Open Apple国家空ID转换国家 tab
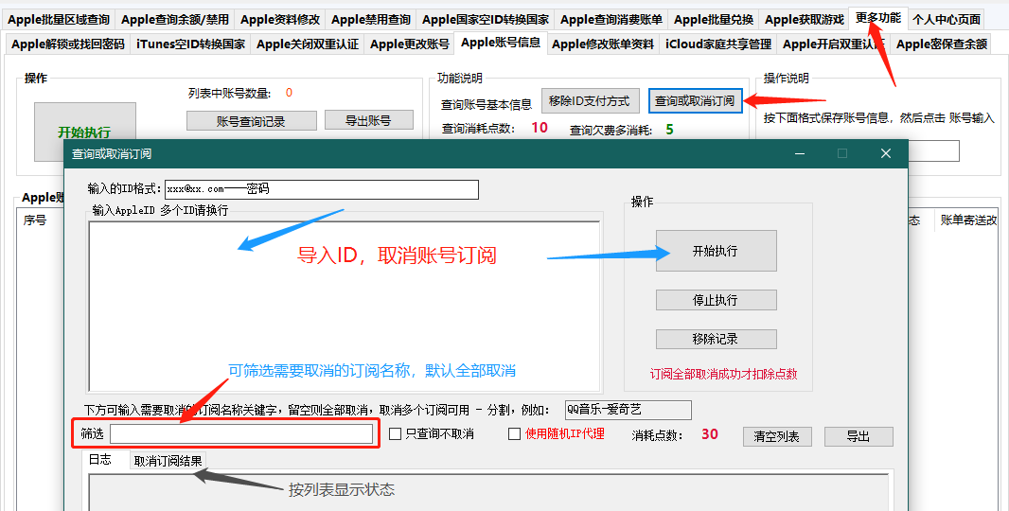 coord(486,20)
